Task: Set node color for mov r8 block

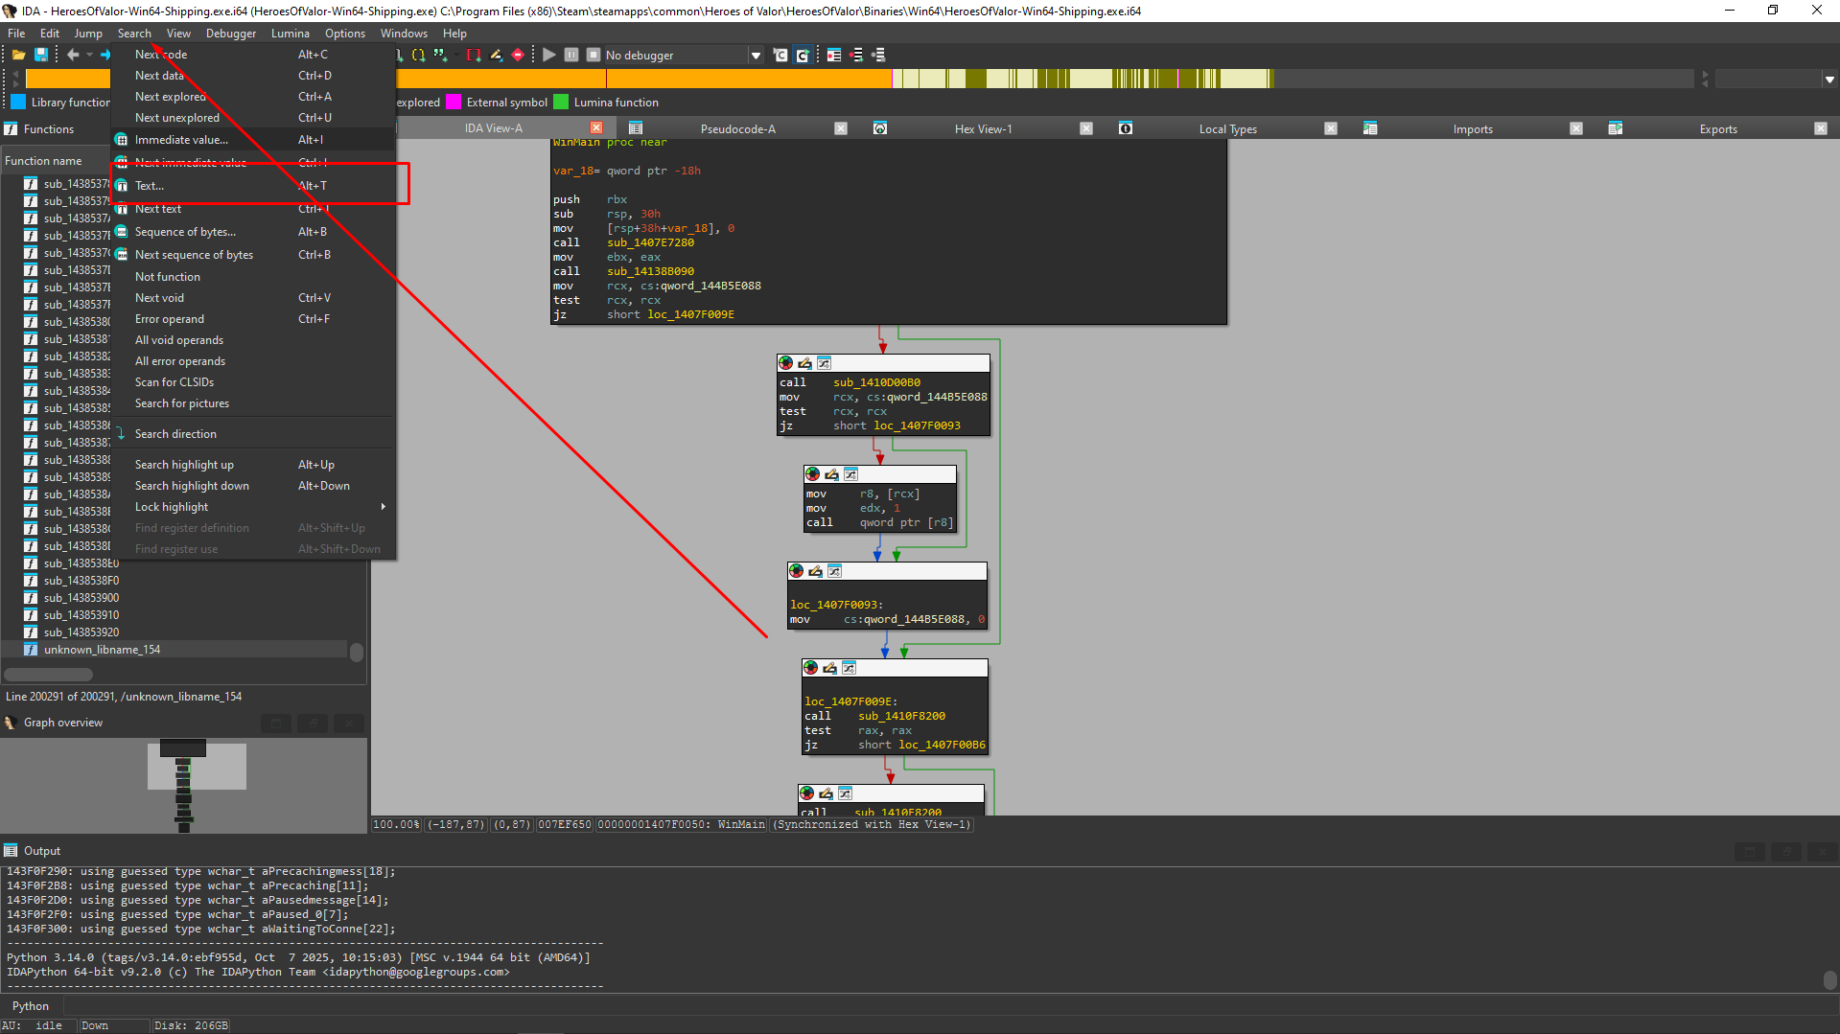Action: tap(813, 474)
